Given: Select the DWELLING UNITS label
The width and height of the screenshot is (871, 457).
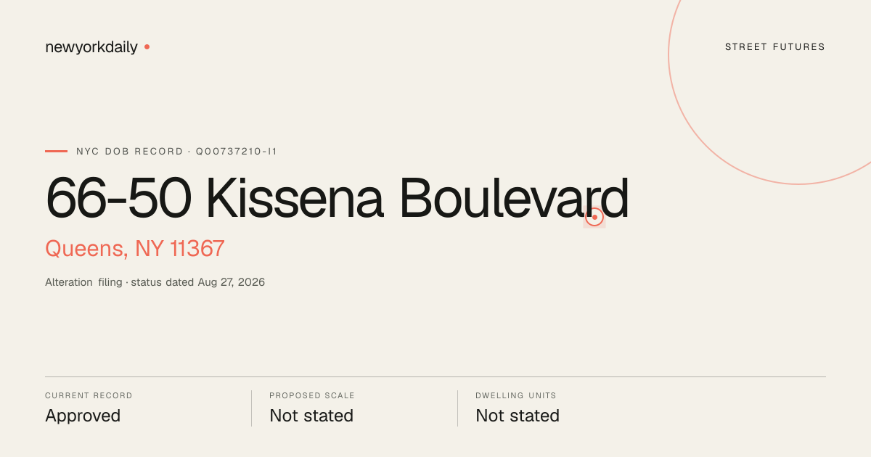Looking at the screenshot, I should [516, 396].
